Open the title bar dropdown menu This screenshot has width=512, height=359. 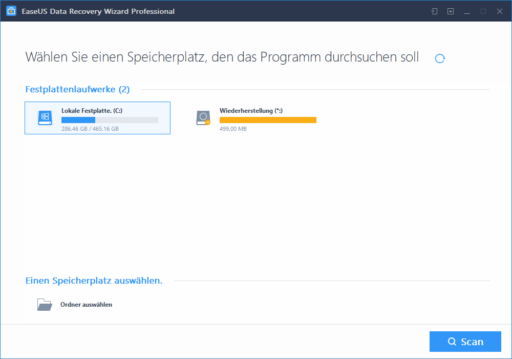click(451, 11)
